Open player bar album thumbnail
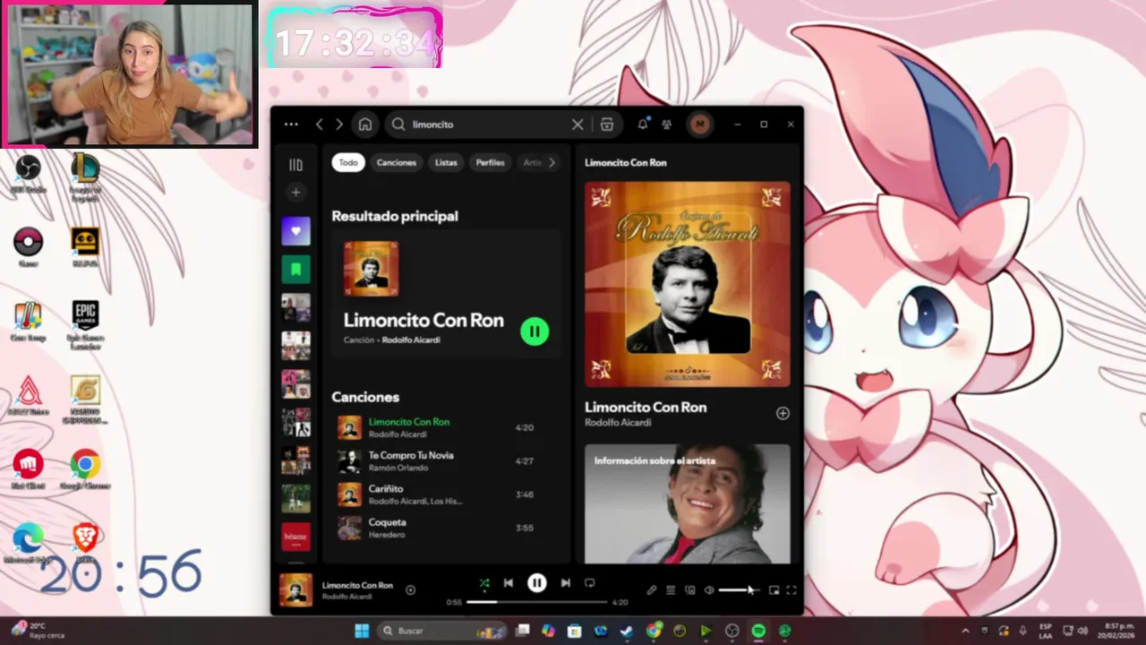Image resolution: width=1146 pixels, height=645 pixels. (295, 589)
